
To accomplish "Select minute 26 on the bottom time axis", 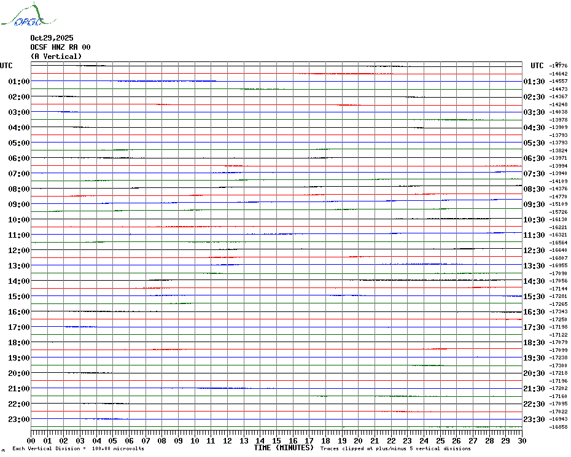I will point(456,440).
